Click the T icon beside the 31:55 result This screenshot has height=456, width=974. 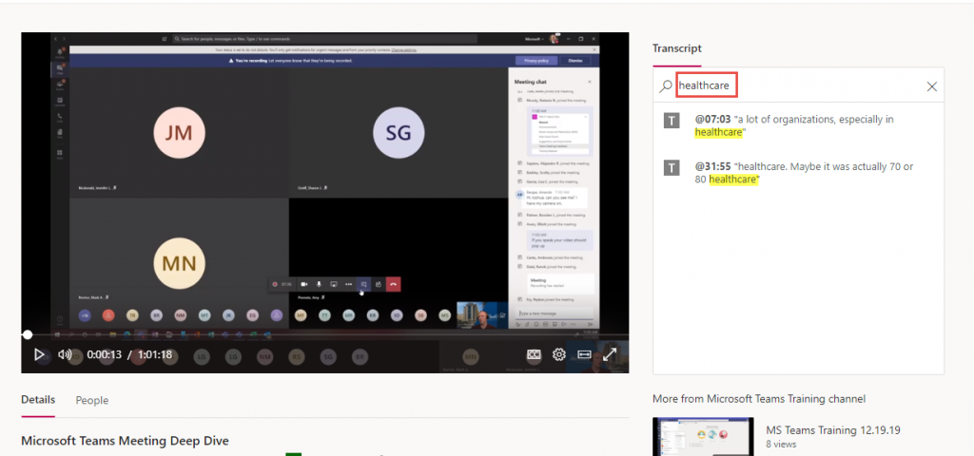pyautogui.click(x=672, y=167)
